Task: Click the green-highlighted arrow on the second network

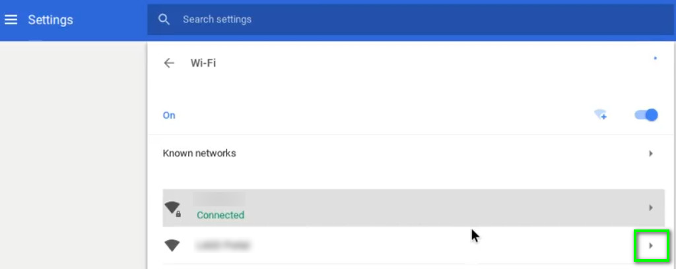Action: tap(651, 245)
